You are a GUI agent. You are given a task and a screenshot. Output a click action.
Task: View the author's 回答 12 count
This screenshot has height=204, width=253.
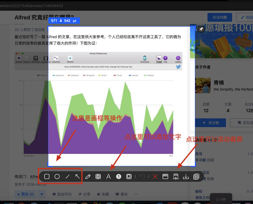click(206, 108)
